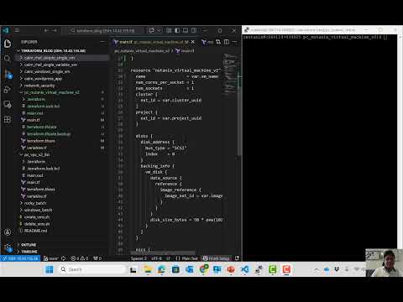Open the Copilot chat dropdown in title bar
This screenshot has width=403, height=302.
tap(159, 30)
